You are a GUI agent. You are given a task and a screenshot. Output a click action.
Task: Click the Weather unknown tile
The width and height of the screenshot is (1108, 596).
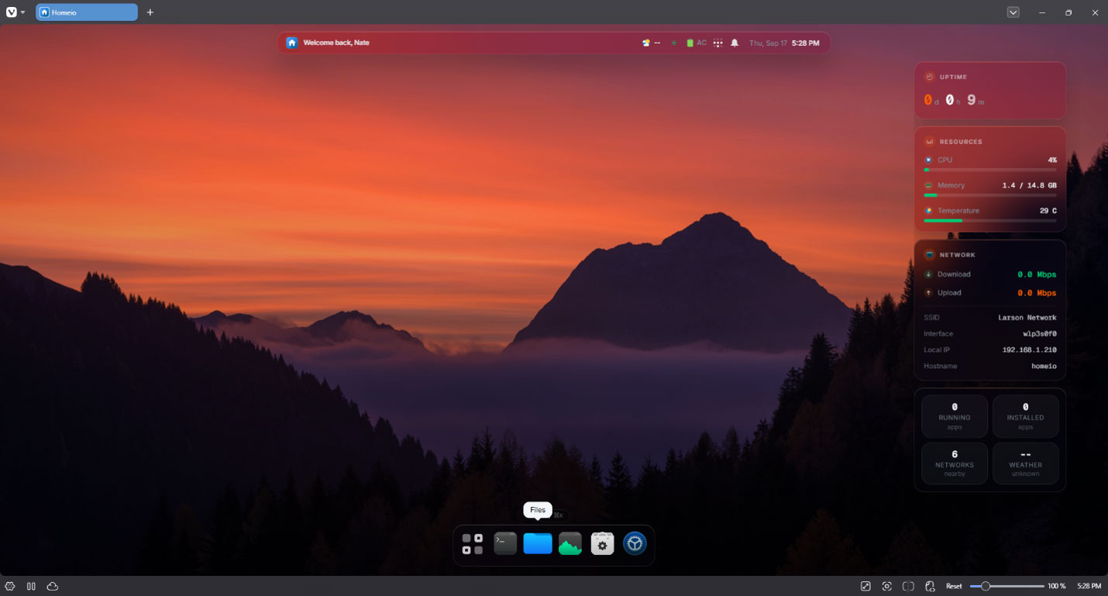point(1025,463)
